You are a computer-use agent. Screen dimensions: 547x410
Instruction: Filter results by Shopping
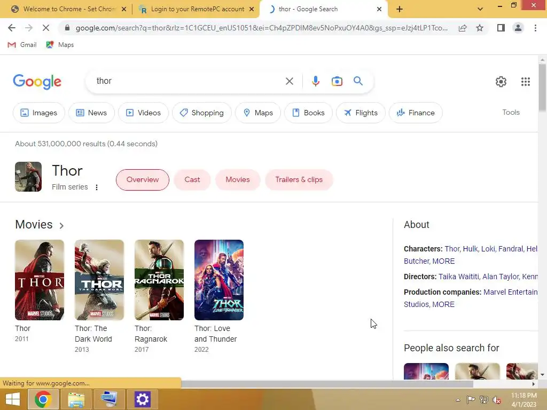click(x=201, y=113)
